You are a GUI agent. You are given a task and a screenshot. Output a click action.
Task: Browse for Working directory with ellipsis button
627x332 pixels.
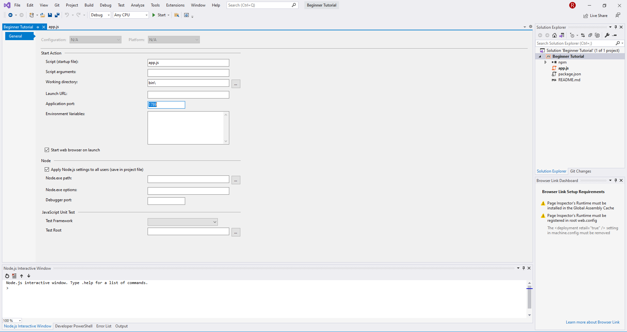236,84
